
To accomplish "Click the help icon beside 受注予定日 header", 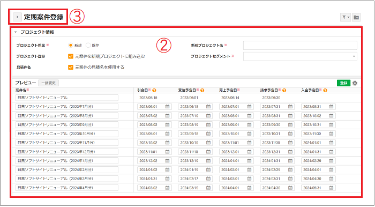I will coord(202,90).
